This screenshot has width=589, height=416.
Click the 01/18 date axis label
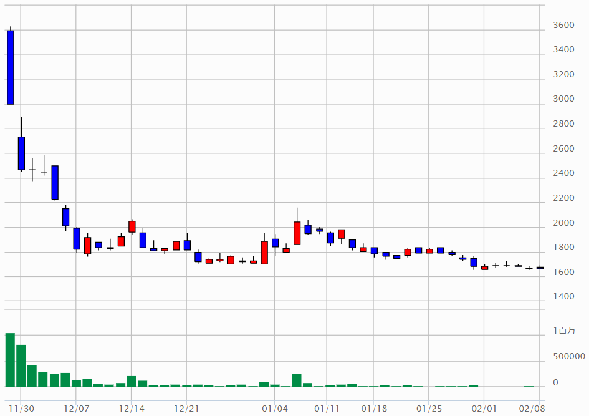tap(374, 409)
